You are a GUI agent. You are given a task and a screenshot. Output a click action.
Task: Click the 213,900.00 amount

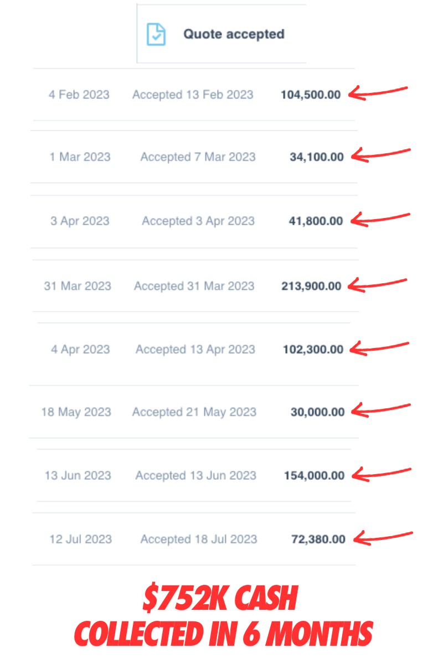pos(311,286)
